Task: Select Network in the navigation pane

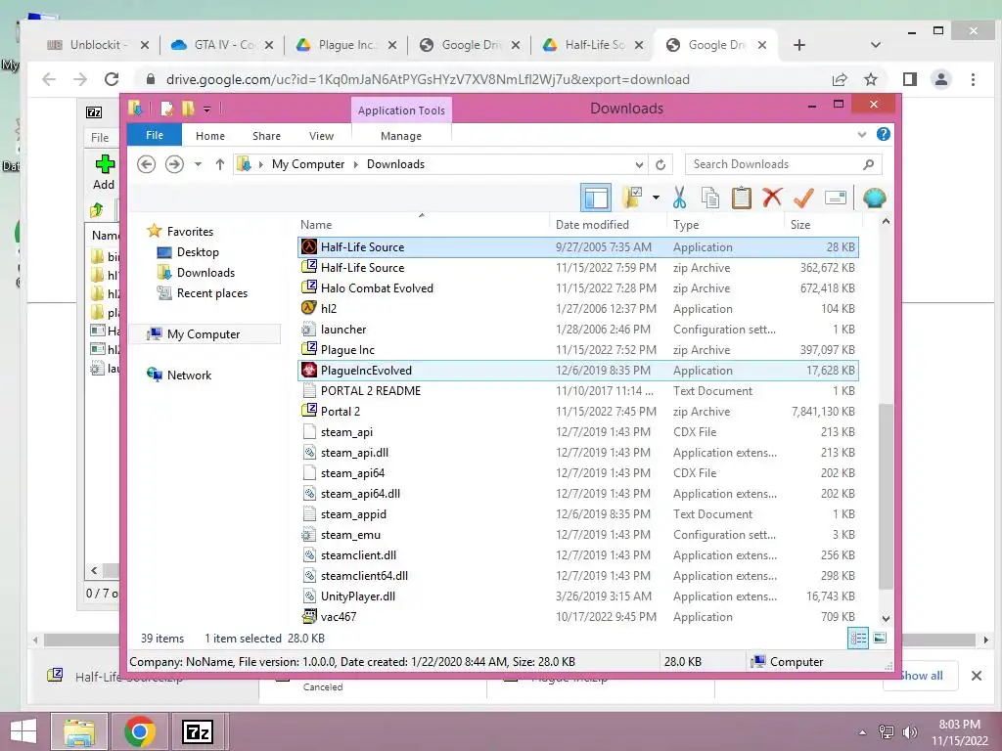Action: (x=189, y=375)
